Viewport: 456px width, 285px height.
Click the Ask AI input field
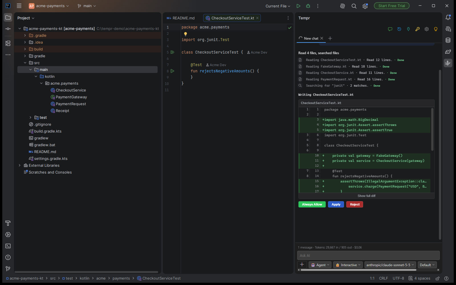click(369, 255)
